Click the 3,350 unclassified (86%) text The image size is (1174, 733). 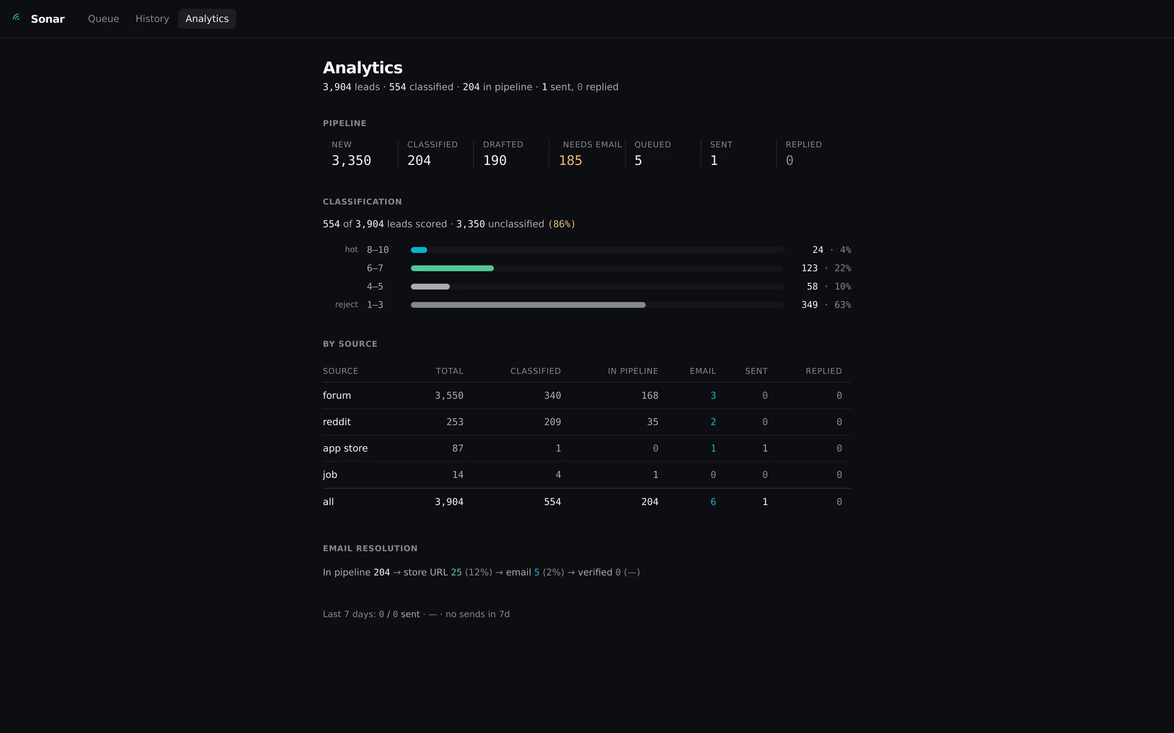(515, 224)
